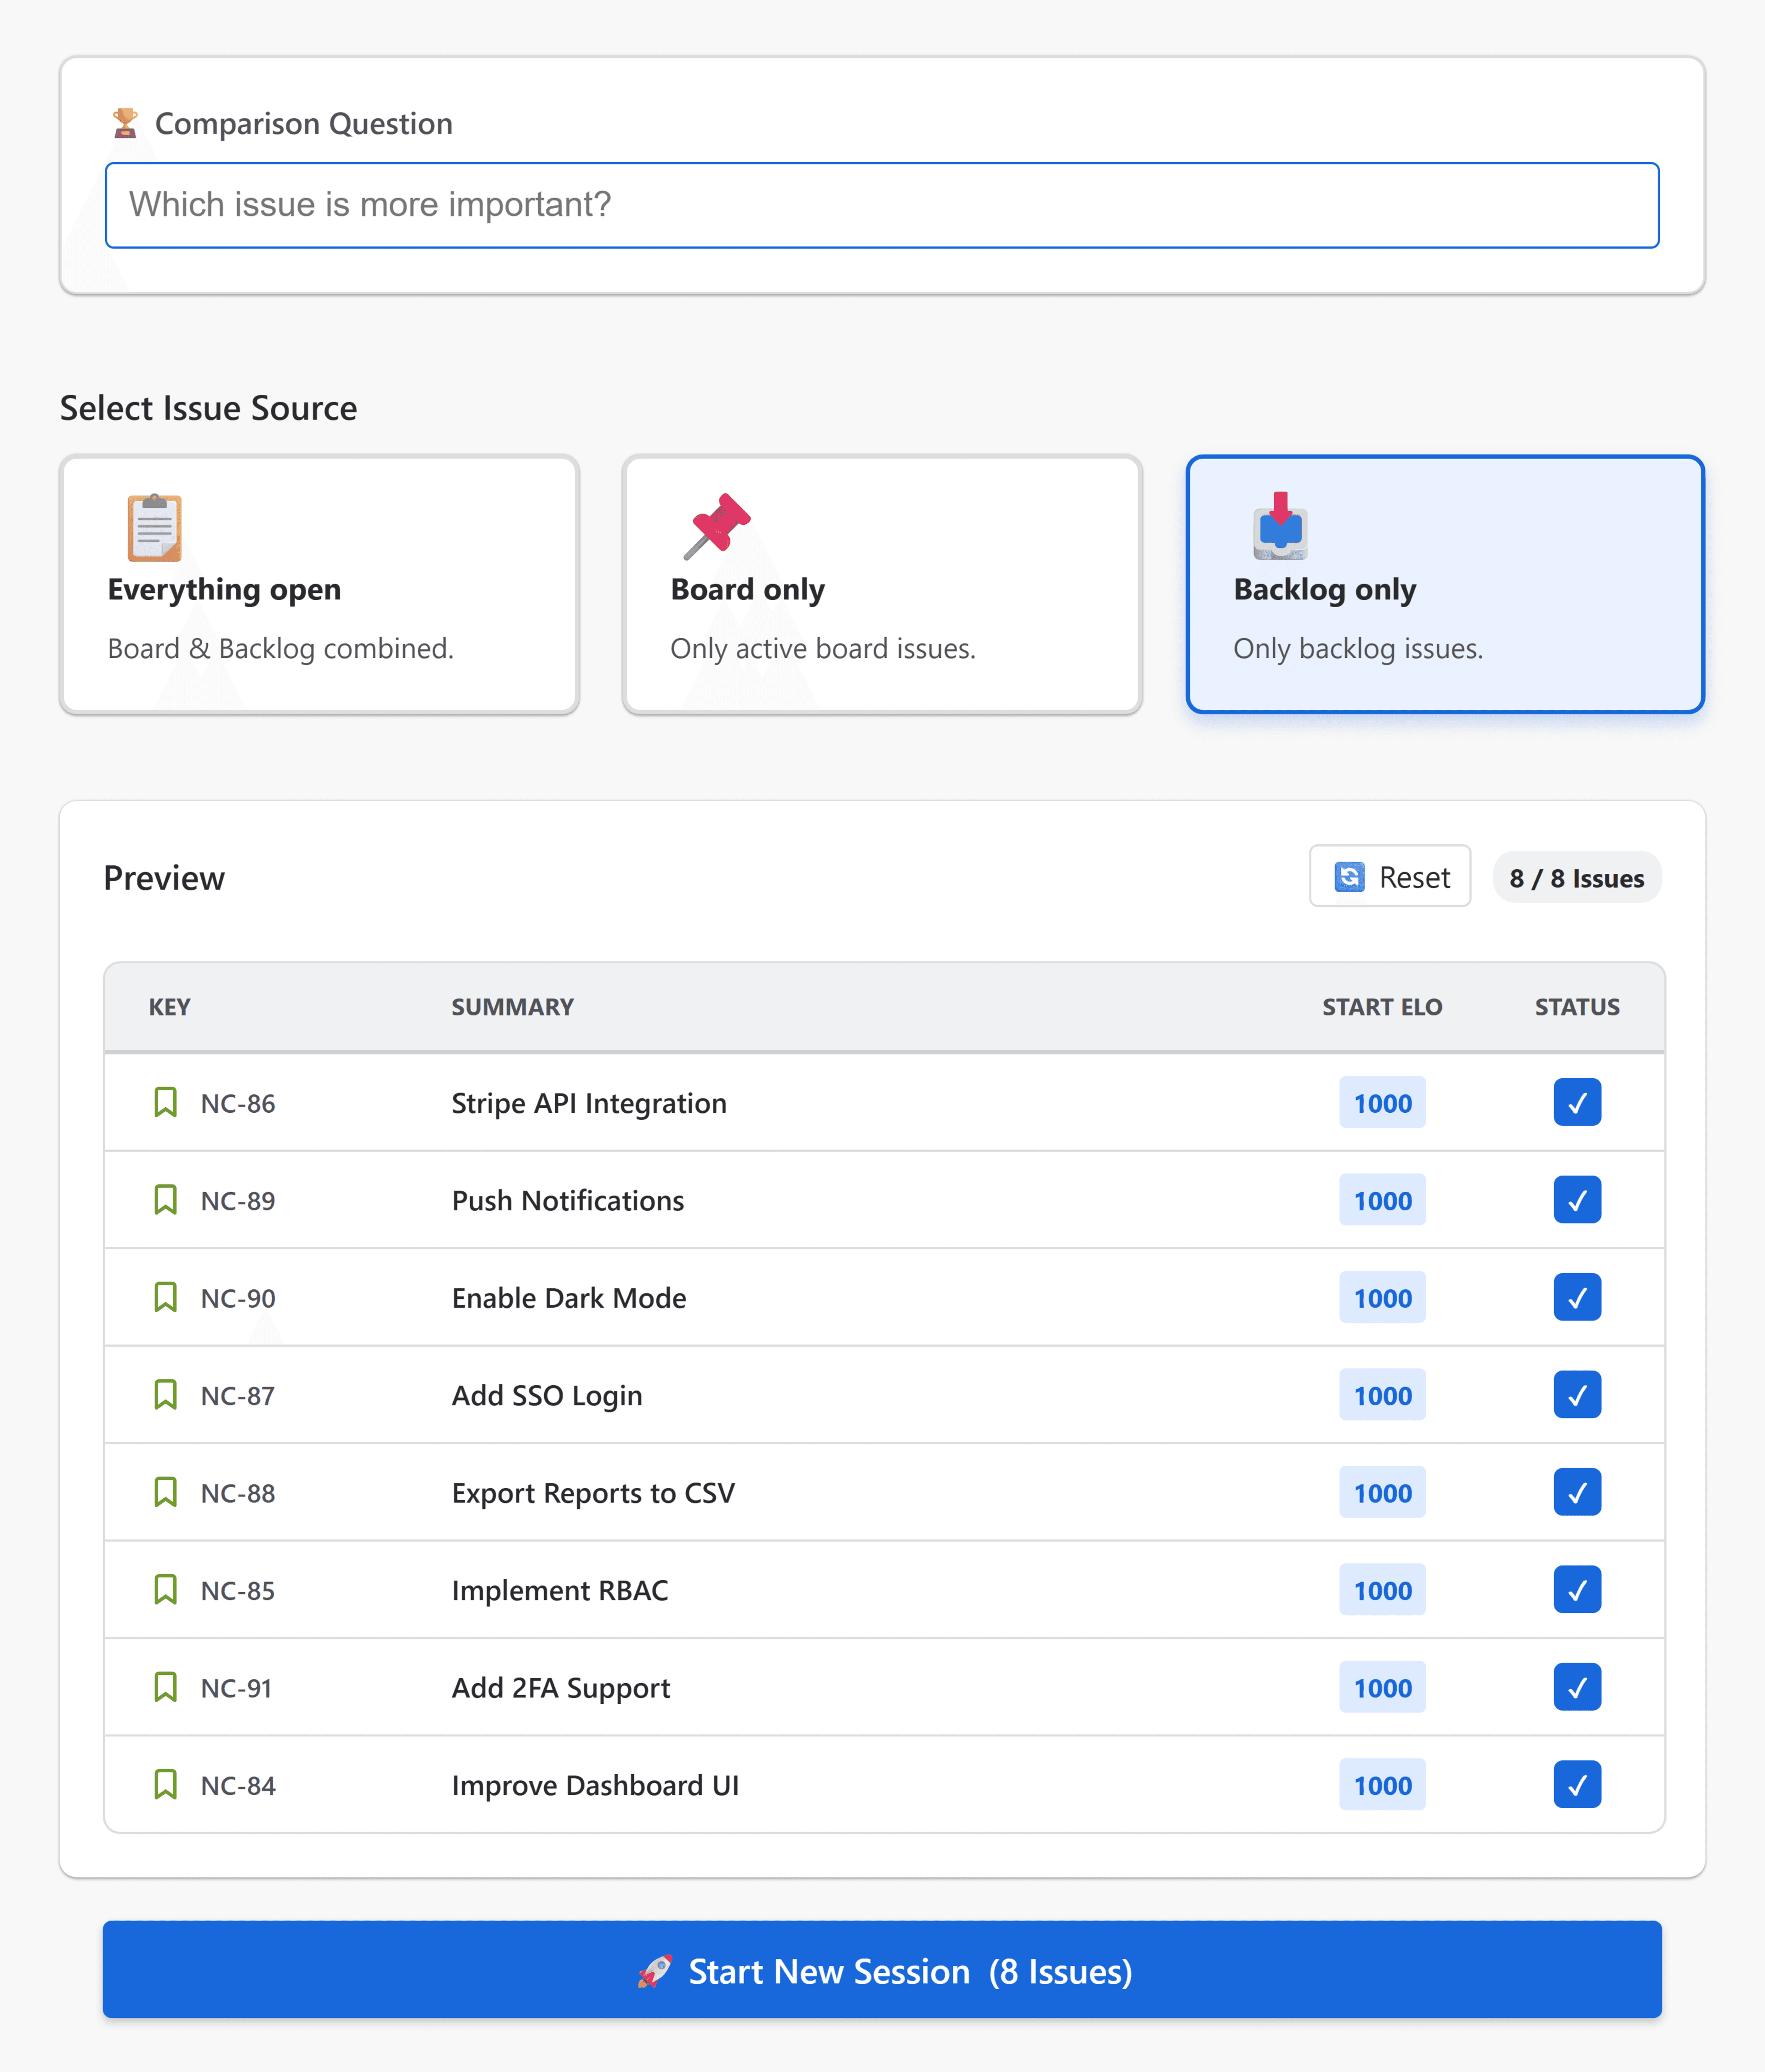This screenshot has width=1765, height=2072.
Task: Toggle the Add 2FA Support checkbox
Action: tap(1577, 1687)
